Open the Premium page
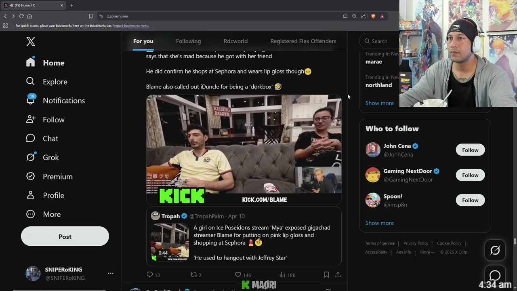The image size is (517, 291). point(49,176)
